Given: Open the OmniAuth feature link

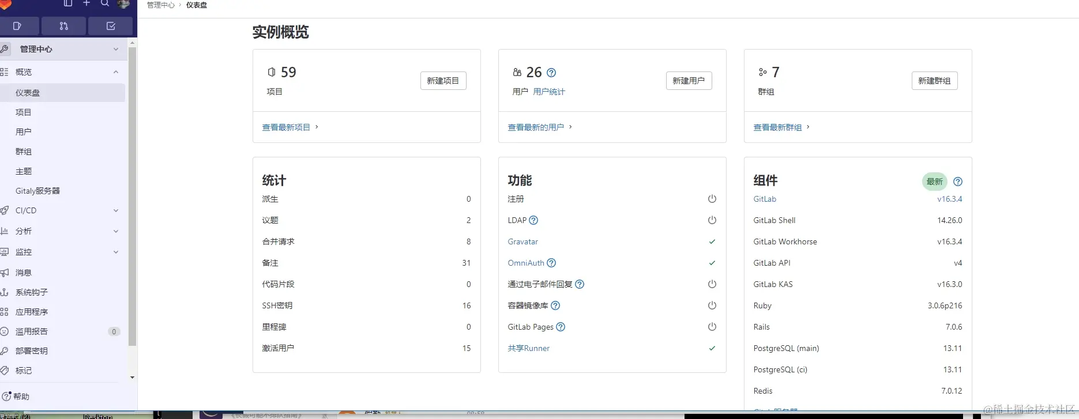Looking at the screenshot, I should 526,263.
